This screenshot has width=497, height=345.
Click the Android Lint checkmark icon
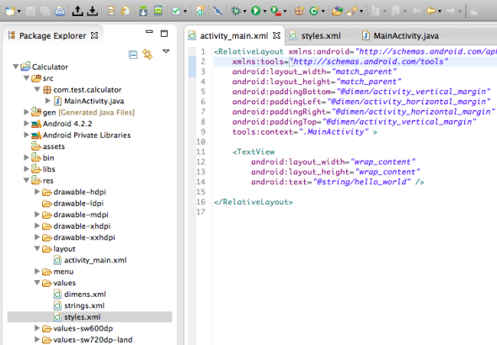(176, 11)
